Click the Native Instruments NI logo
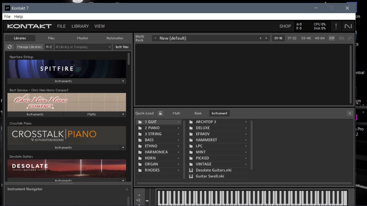 (348, 26)
